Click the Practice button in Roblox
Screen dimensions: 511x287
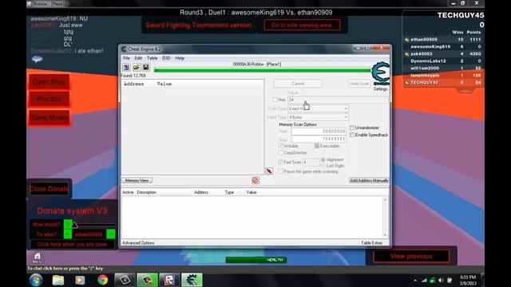[x=50, y=99]
